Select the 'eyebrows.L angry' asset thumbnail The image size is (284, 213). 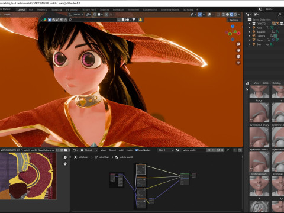259,112
